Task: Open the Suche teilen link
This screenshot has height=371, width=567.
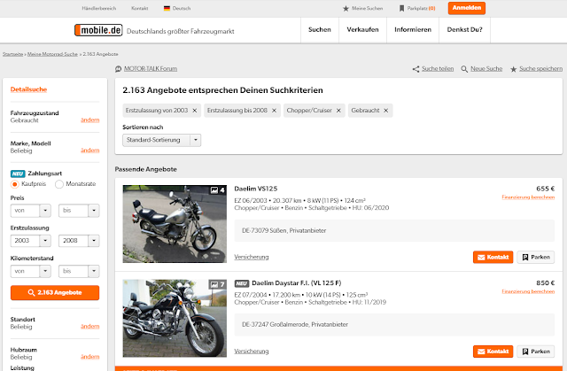Action: click(438, 69)
